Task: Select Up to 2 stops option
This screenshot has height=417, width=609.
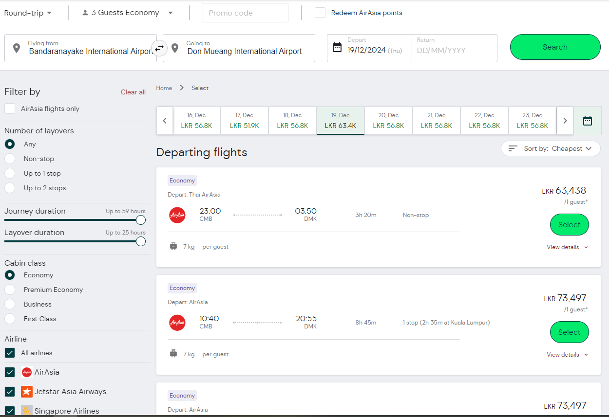Action: click(10, 188)
